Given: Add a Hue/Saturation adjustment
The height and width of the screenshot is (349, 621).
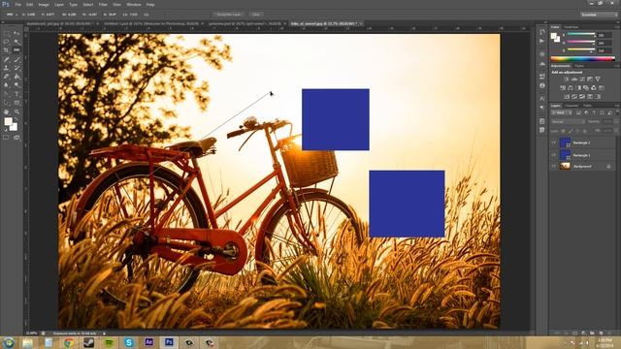Looking at the screenshot, I should tap(563, 87).
